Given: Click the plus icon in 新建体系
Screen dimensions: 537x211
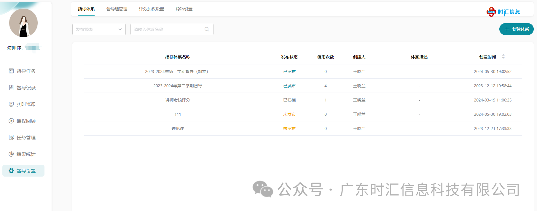Looking at the screenshot, I should tap(507, 29).
